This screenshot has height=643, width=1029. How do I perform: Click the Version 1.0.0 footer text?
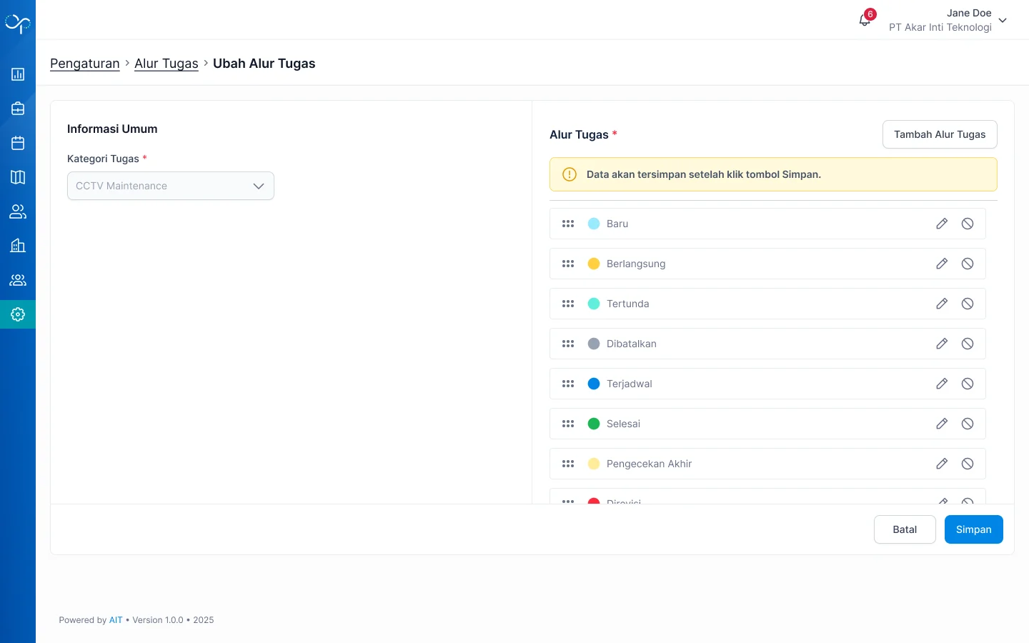pyautogui.click(x=158, y=620)
